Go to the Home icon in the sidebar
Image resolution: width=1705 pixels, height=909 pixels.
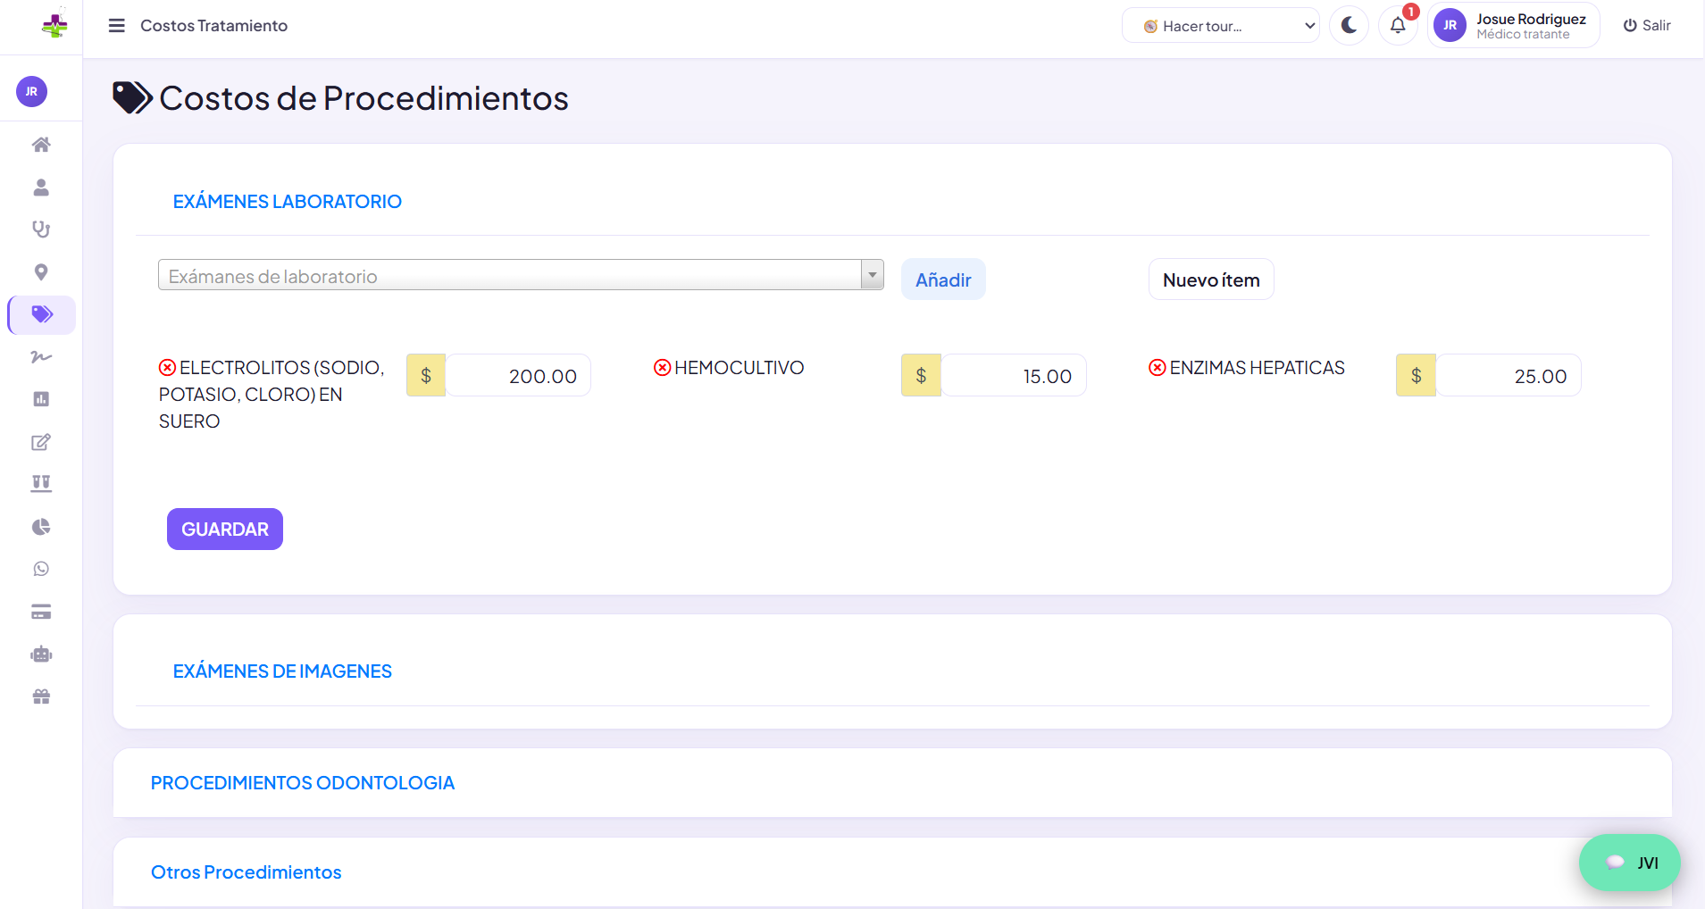[x=41, y=145]
